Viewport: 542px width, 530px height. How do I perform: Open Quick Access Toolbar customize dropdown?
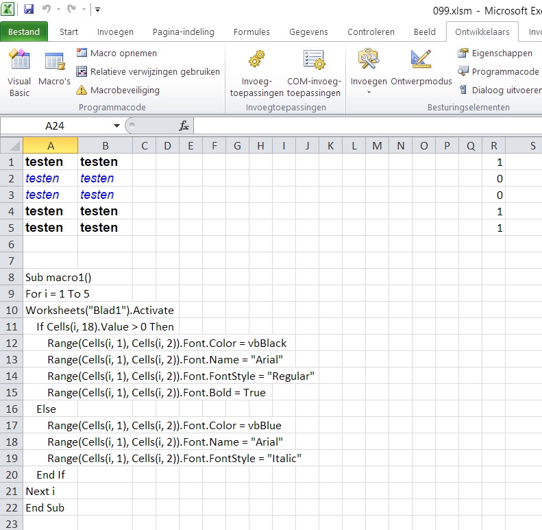click(97, 10)
